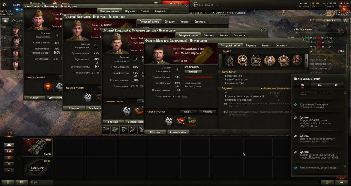Click the Brothers in Arms perk in Merinov's file
The height and width of the screenshot is (186, 351).
[169, 121]
